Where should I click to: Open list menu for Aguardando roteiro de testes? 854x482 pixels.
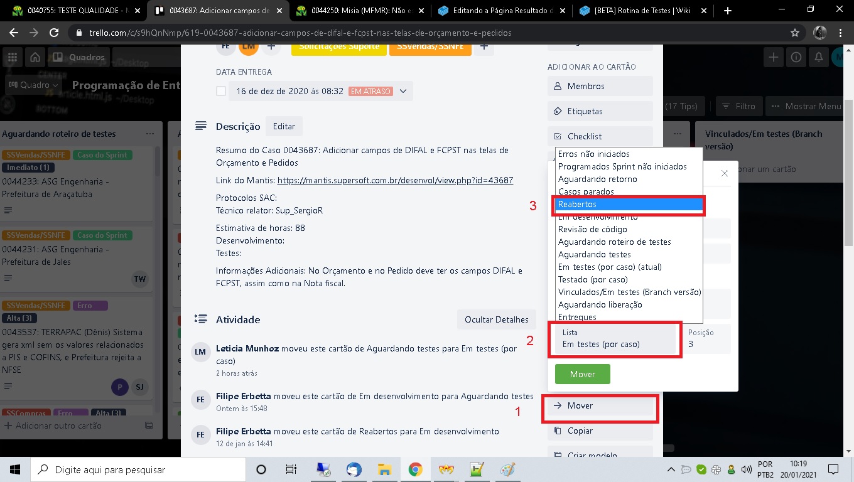point(149,134)
